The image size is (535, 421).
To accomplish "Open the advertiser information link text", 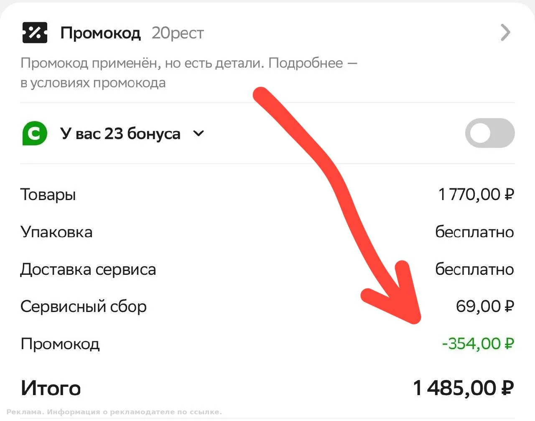I will point(114,412).
